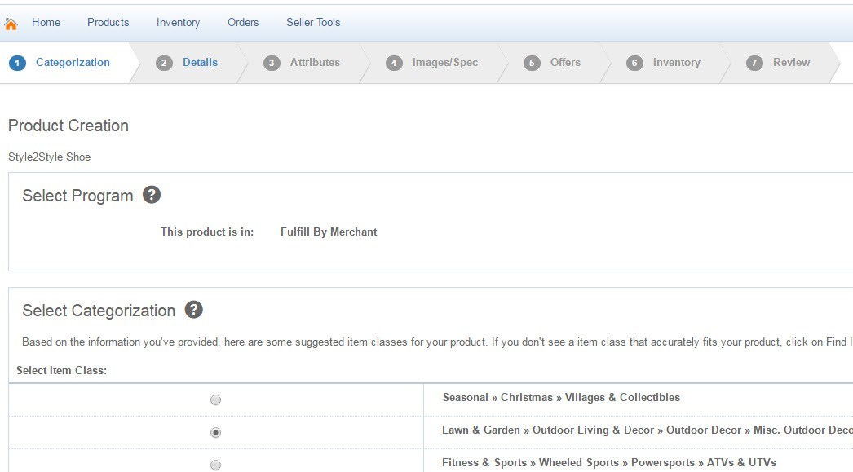Click step 4 number circle for Images/Spec
The width and height of the screenshot is (853, 472).
pyautogui.click(x=395, y=63)
